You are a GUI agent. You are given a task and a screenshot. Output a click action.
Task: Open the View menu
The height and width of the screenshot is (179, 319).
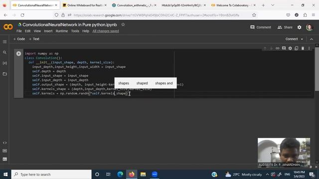[37, 31]
